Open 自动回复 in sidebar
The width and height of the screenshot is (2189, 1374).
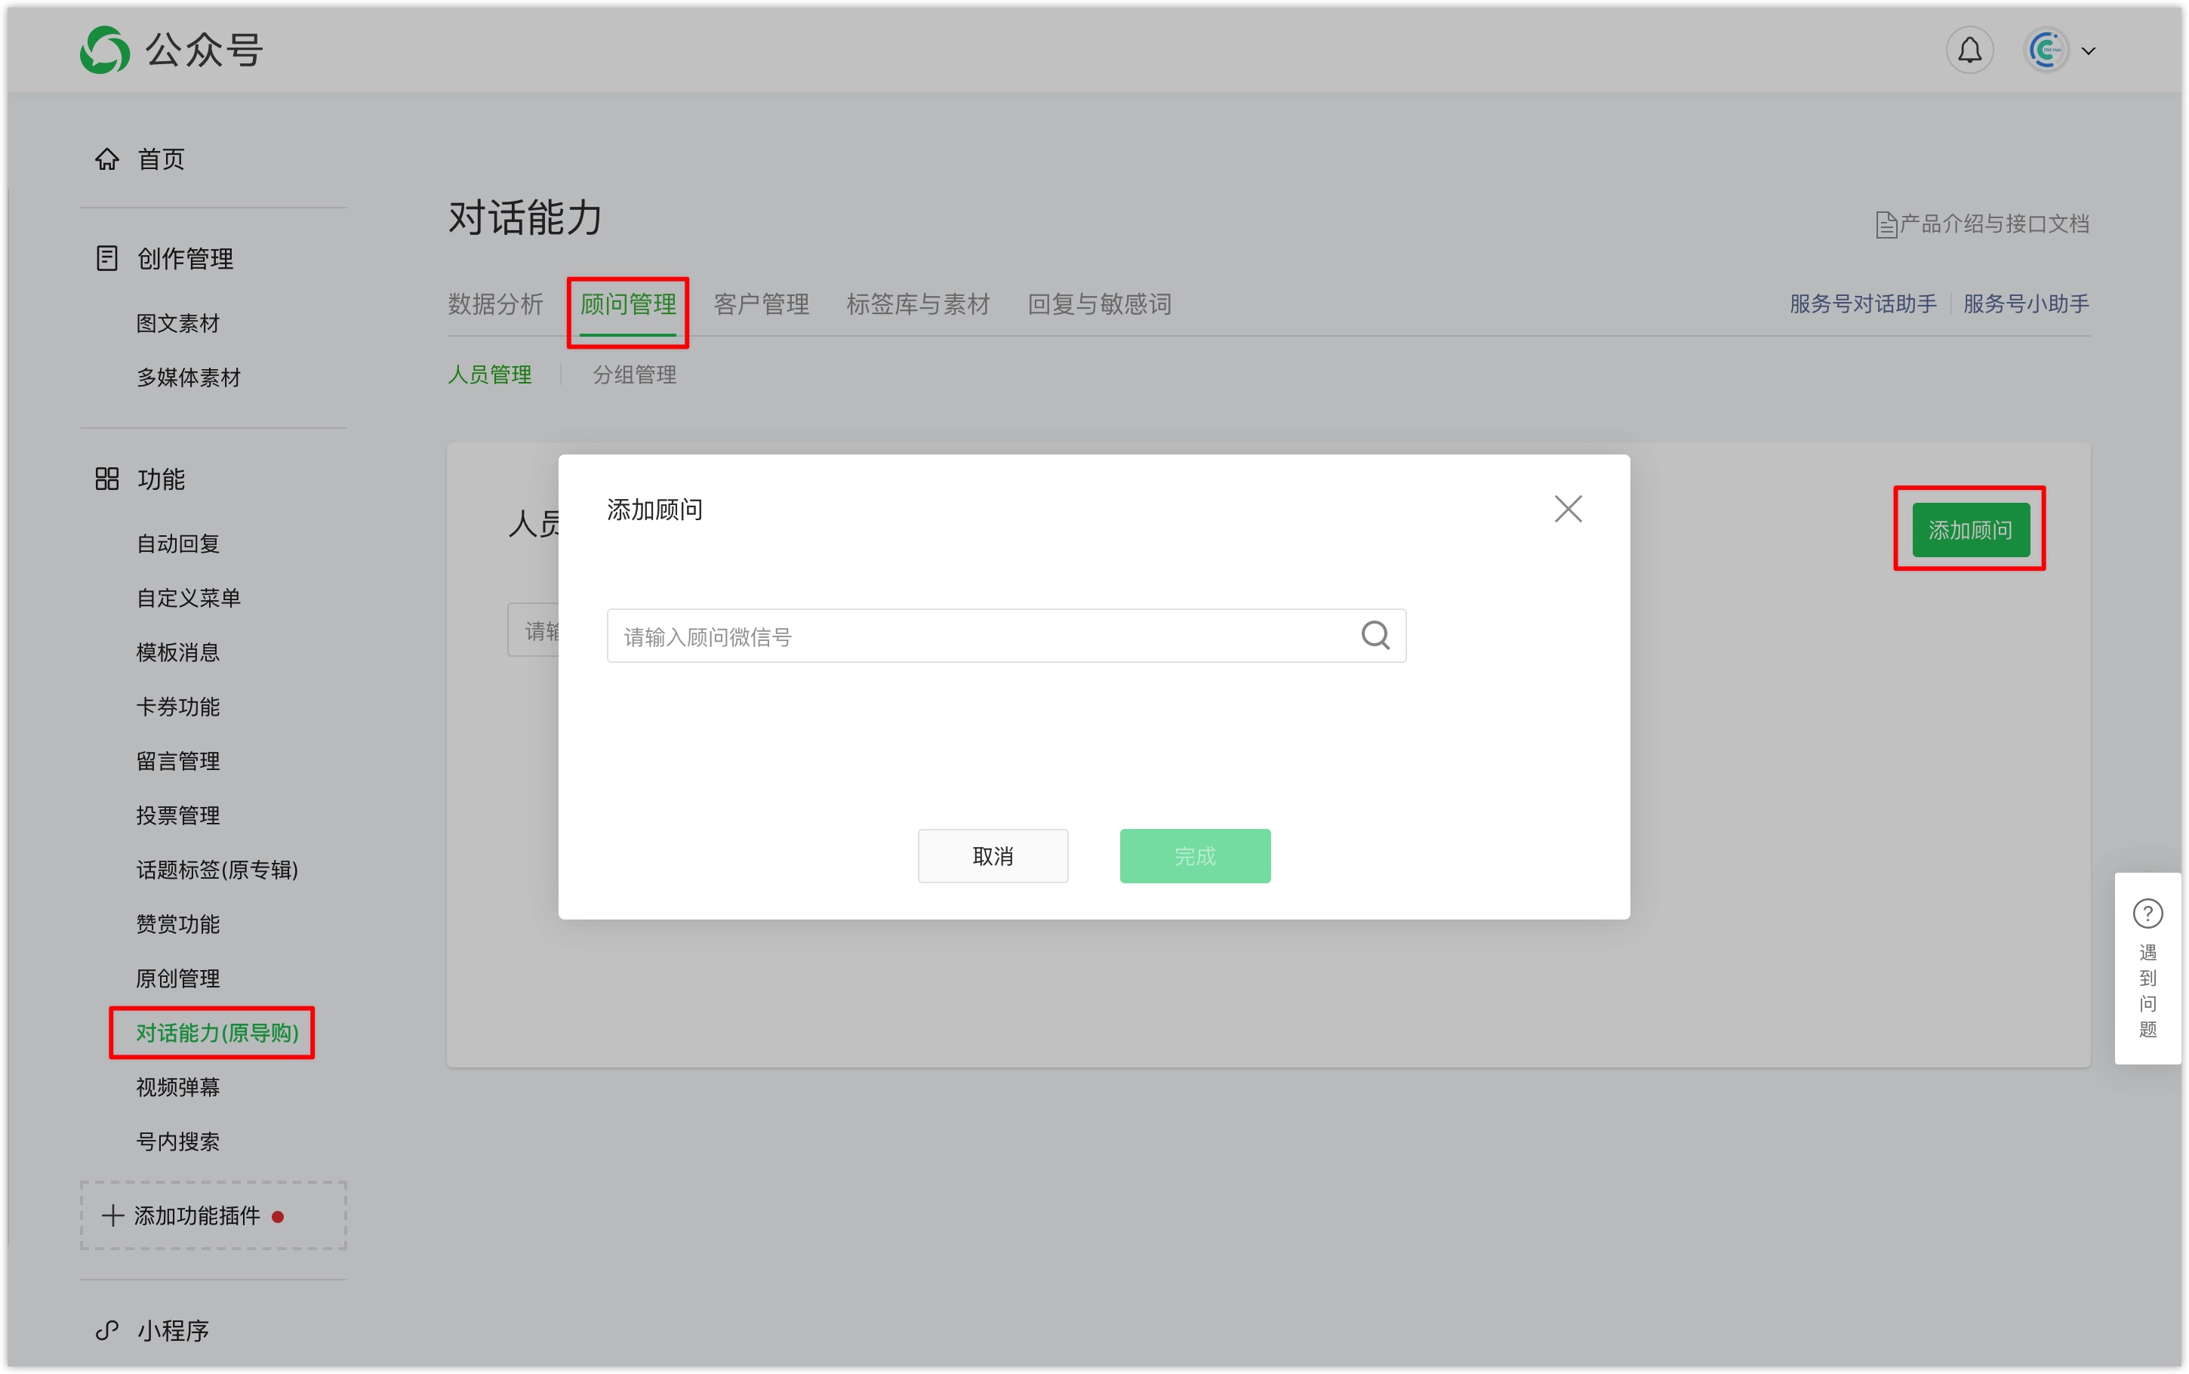[178, 544]
